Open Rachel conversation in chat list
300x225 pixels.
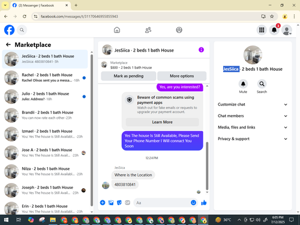coord(45,77)
